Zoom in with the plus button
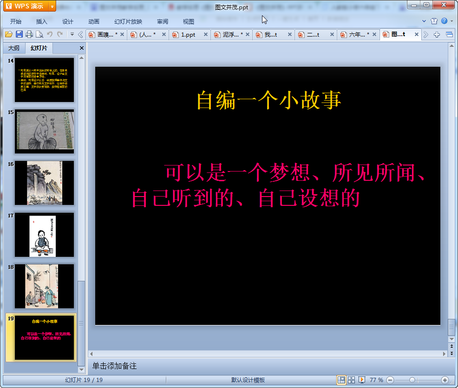This screenshot has height=388, width=458. pyautogui.click(x=445, y=380)
